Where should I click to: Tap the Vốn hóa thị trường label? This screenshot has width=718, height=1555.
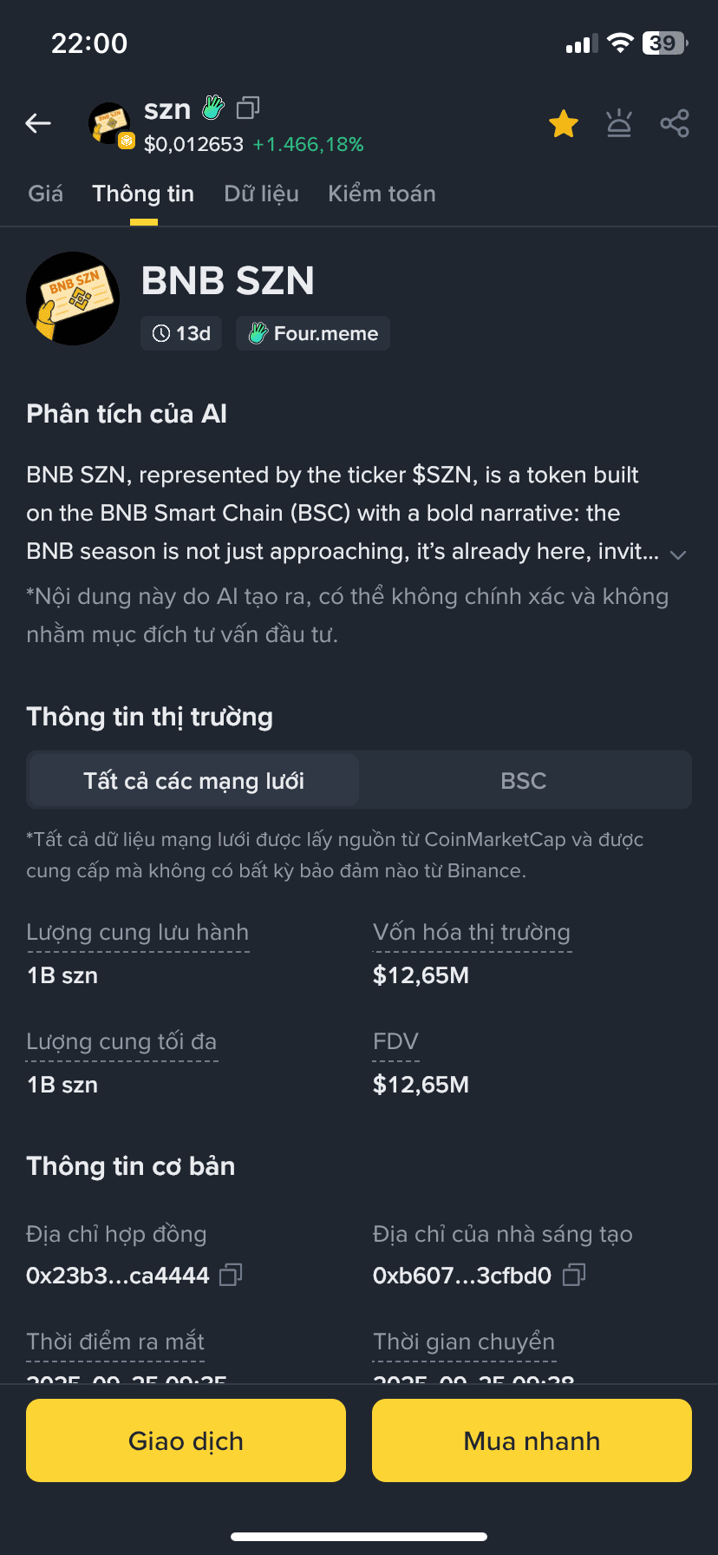click(472, 933)
